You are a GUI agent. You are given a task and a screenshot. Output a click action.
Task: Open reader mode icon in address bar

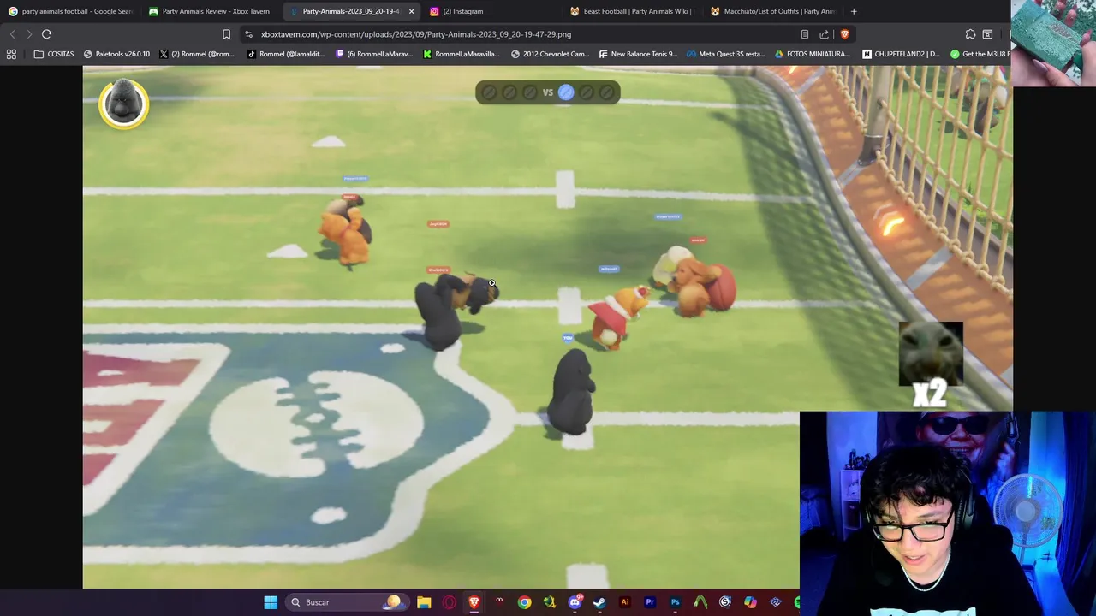coord(804,34)
